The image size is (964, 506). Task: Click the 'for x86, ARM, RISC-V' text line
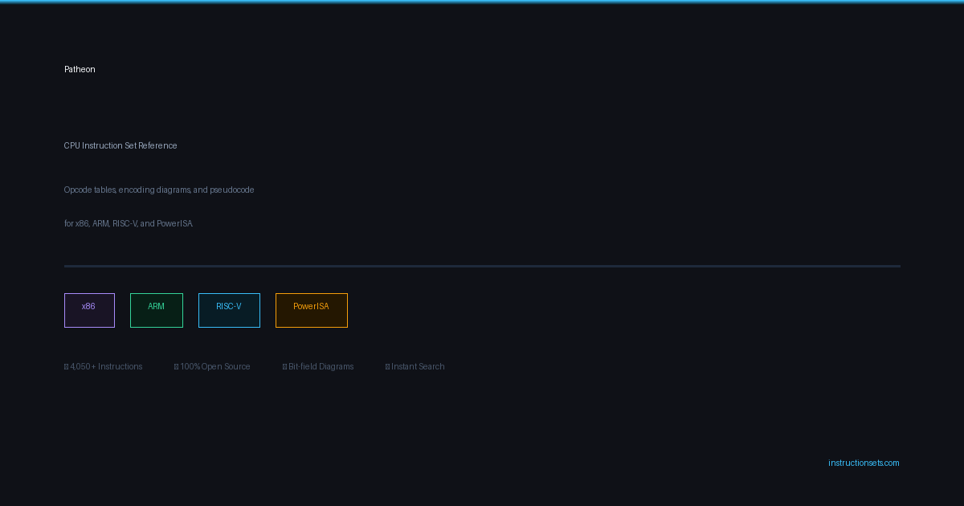coord(129,224)
